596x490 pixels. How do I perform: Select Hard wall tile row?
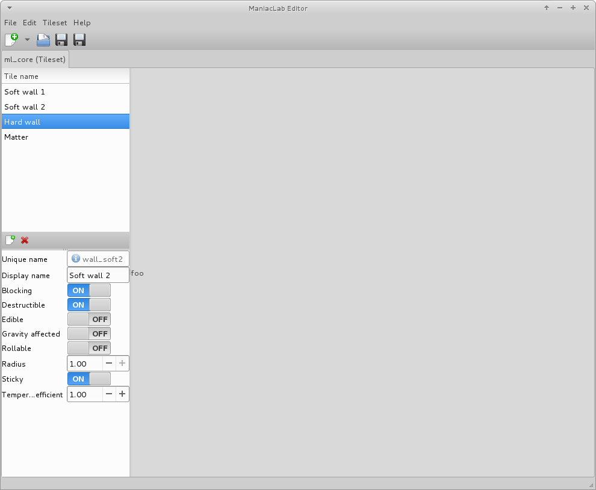pyautogui.click(x=66, y=122)
